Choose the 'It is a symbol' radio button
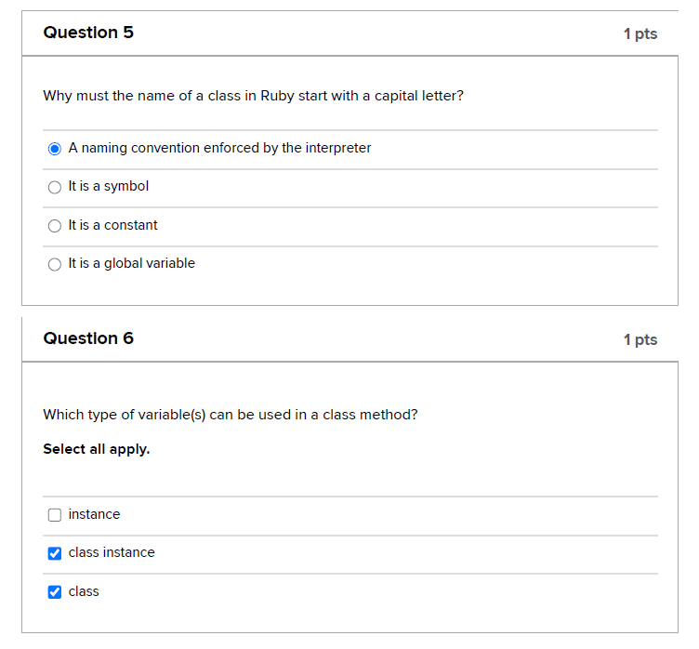Image resolution: width=699 pixels, height=649 pixels. [55, 187]
